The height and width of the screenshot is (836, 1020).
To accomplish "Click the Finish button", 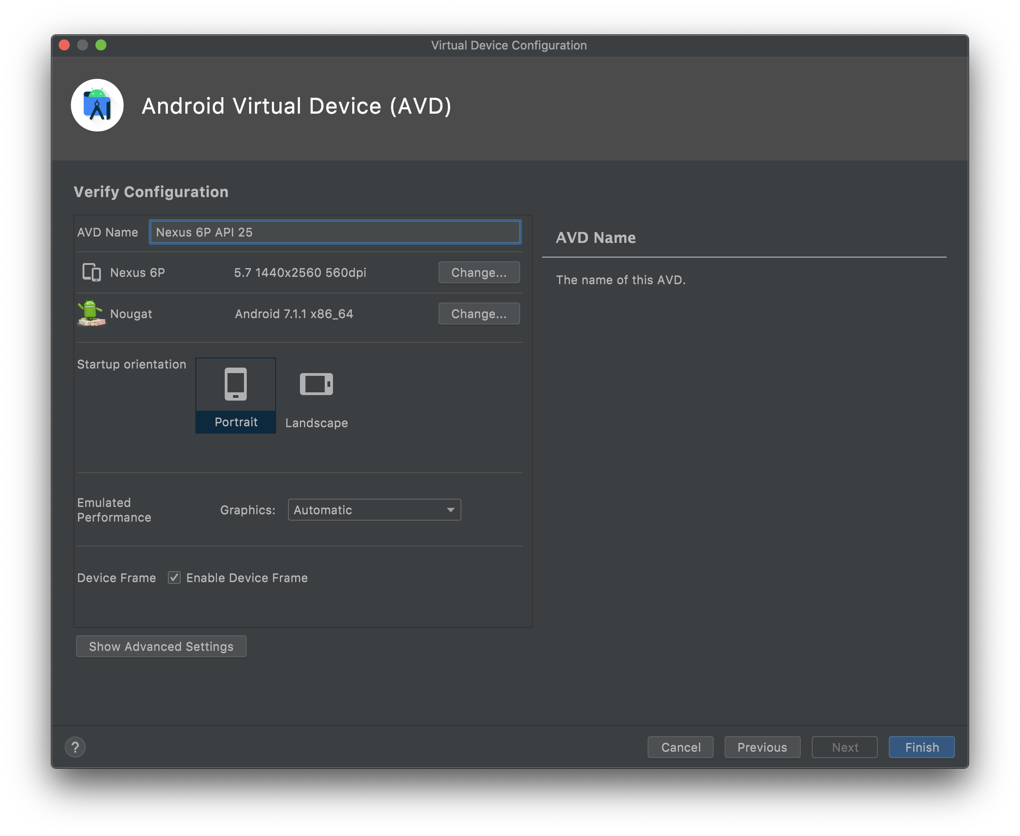I will pyautogui.click(x=922, y=748).
